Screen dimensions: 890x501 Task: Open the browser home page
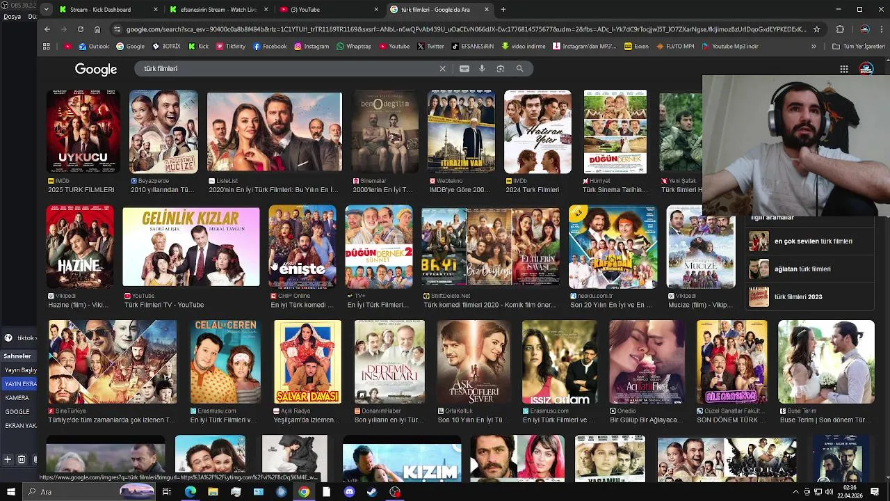pyautogui.click(x=97, y=29)
